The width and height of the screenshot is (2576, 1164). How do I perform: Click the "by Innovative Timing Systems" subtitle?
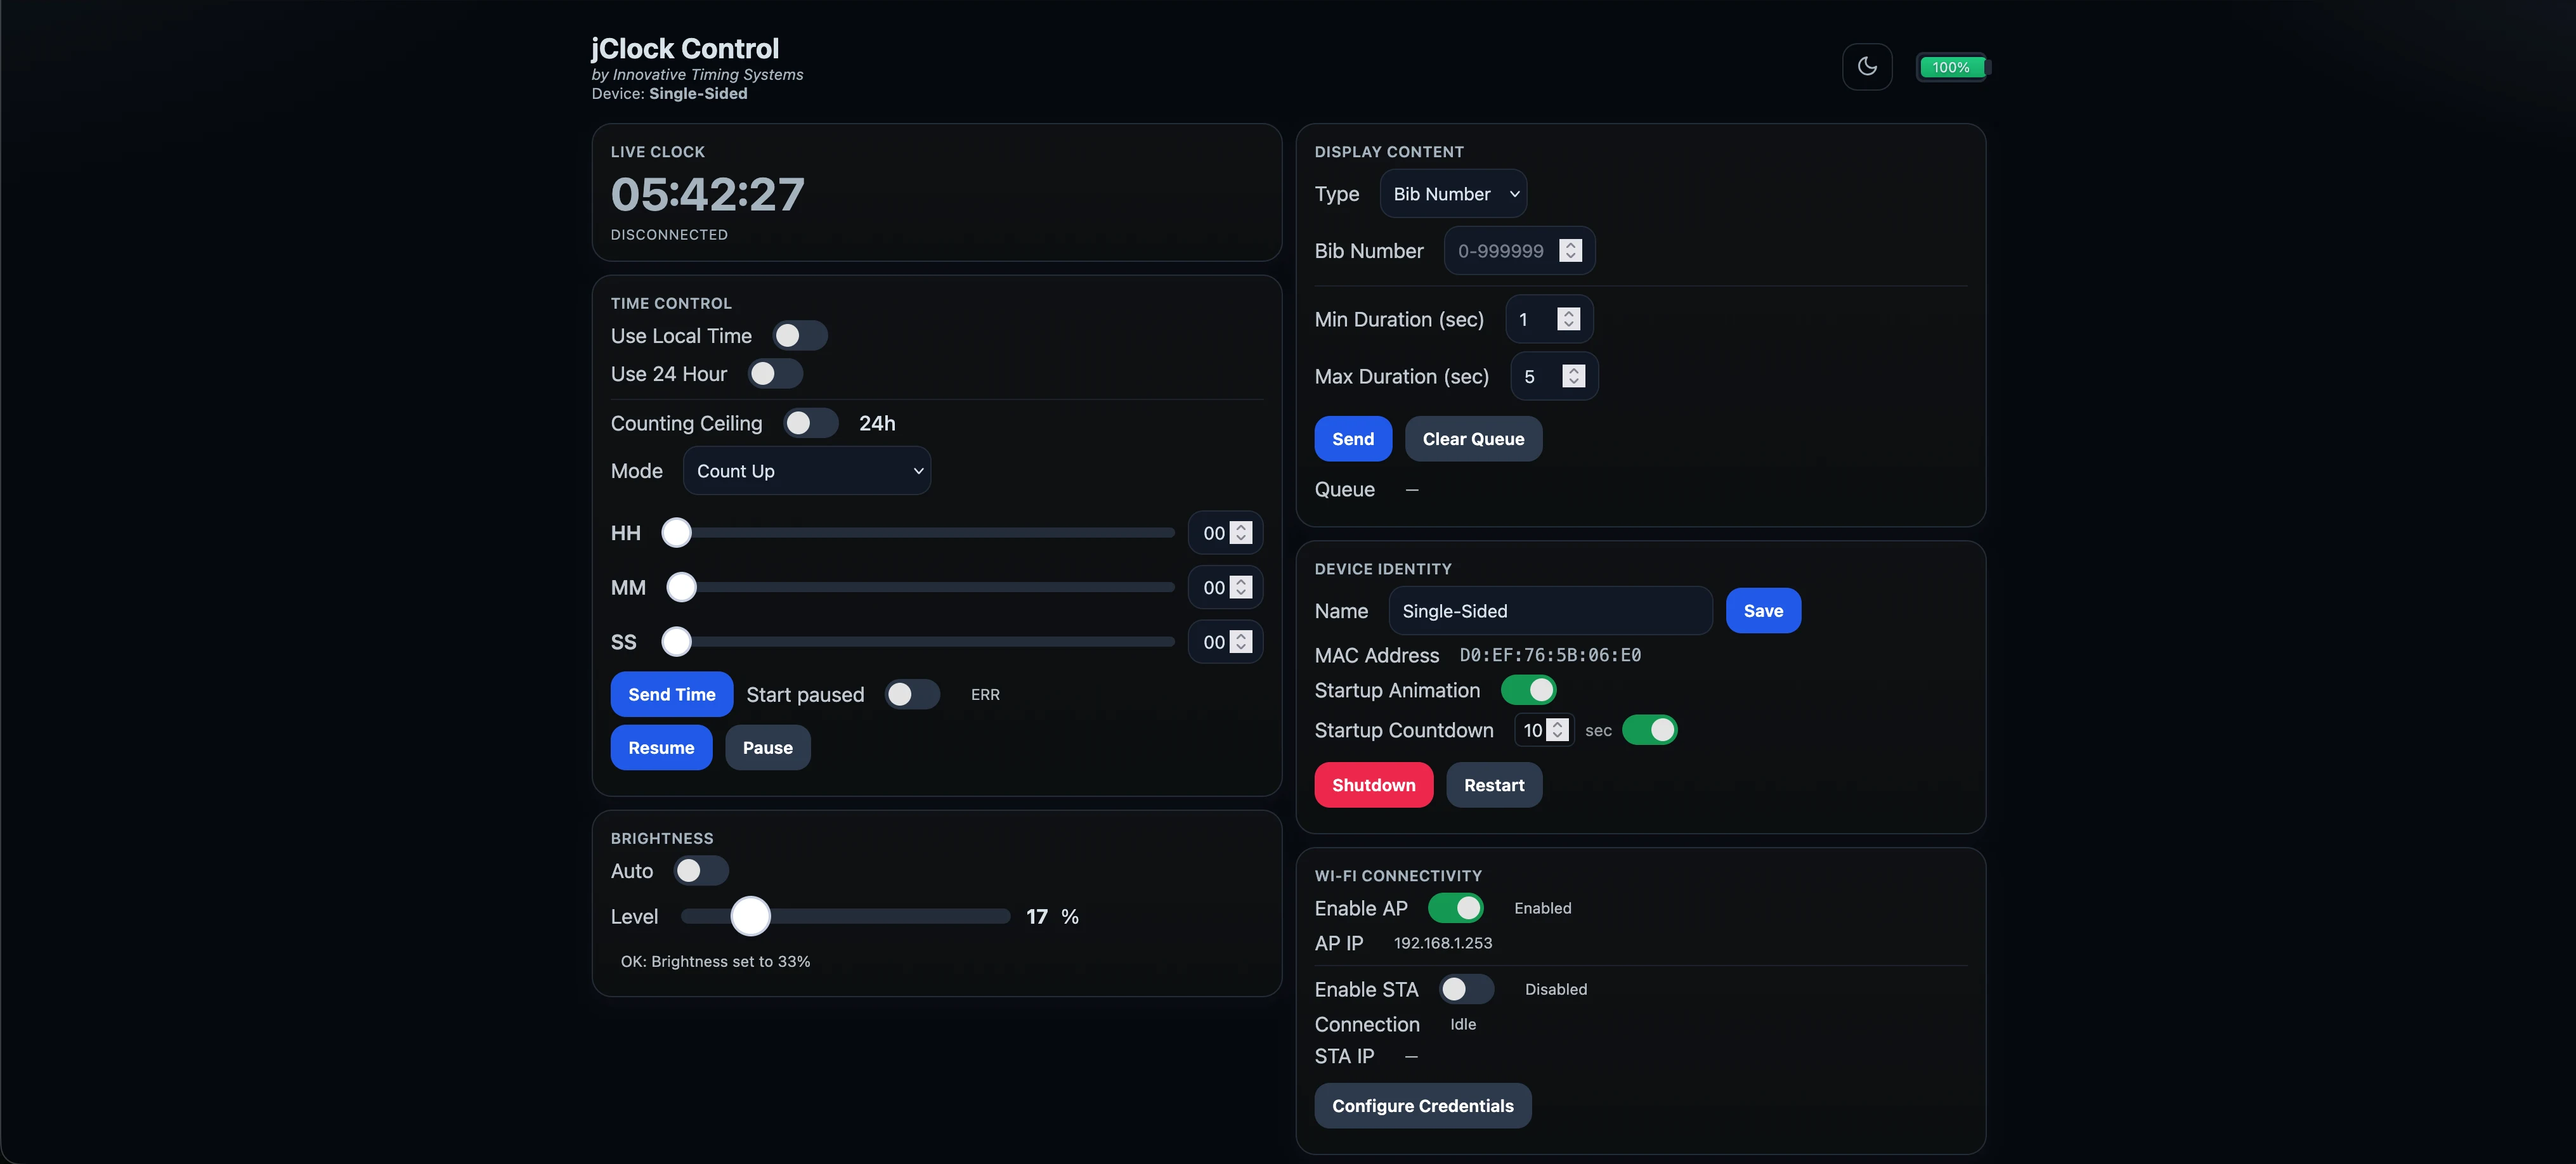pyautogui.click(x=698, y=74)
